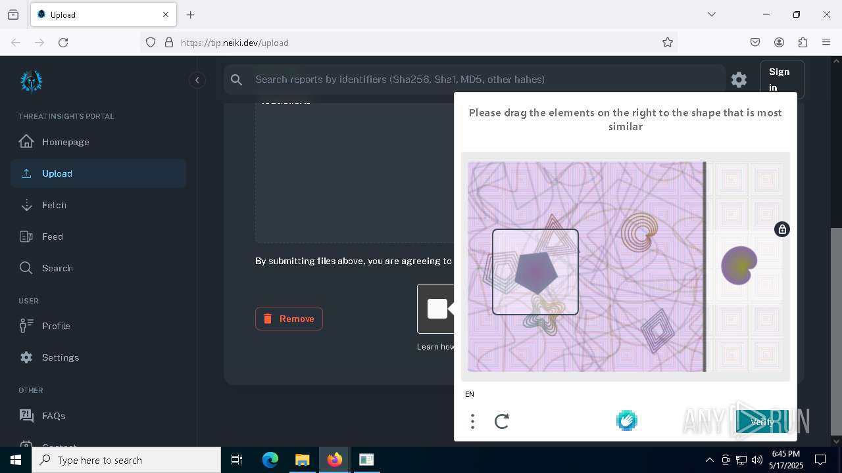This screenshot has height=473, width=842.
Task: Click the purple spiral puzzle piece
Action: (x=739, y=265)
